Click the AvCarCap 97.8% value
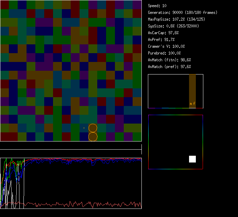This screenshot has width=238, height=217. click(x=164, y=33)
